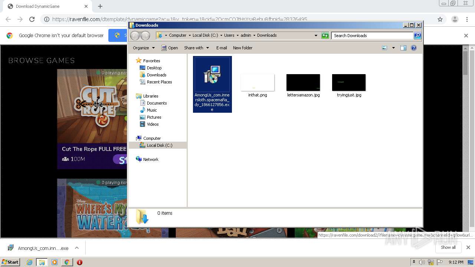This screenshot has height=267, width=475.
Task: Click Show all downloads
Action: (448, 247)
